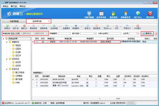Click the 客户名称 ellipsis browse button
The image size is (159, 106).
pyautogui.click(x=95, y=34)
